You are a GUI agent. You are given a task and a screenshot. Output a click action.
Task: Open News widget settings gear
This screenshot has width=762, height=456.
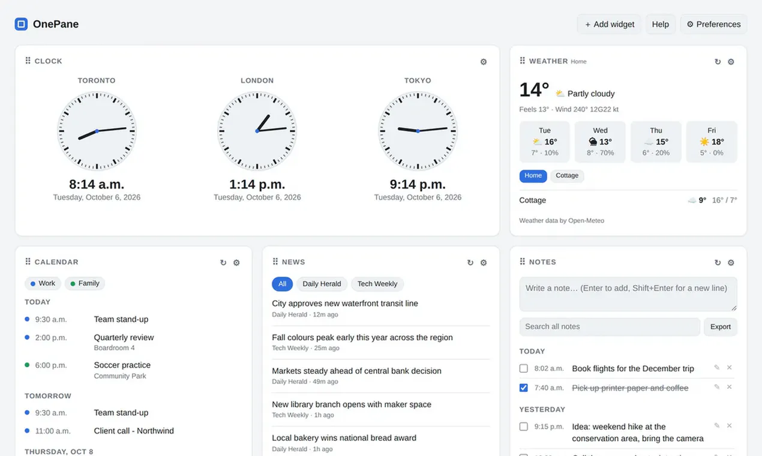pyautogui.click(x=484, y=263)
